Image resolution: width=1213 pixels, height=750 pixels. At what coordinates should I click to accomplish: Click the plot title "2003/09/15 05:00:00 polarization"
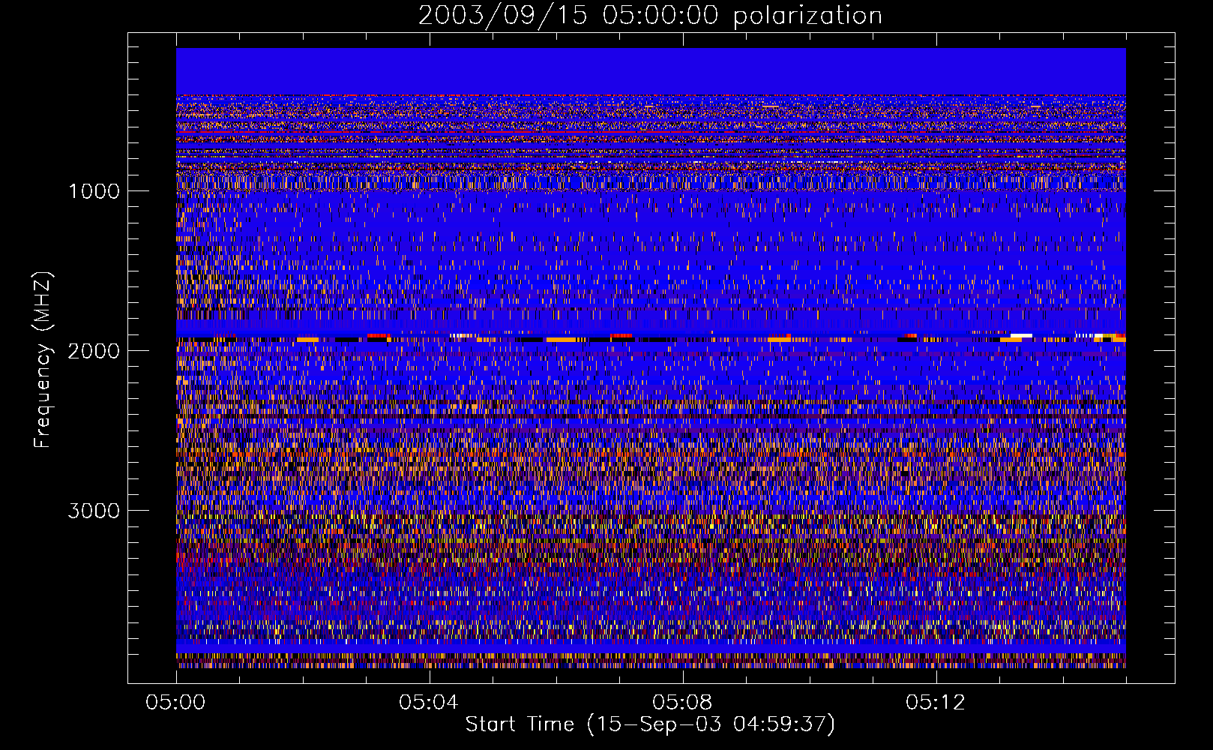coord(650,16)
